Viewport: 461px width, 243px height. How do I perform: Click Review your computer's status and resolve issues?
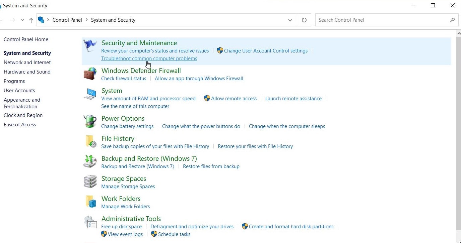(x=155, y=51)
